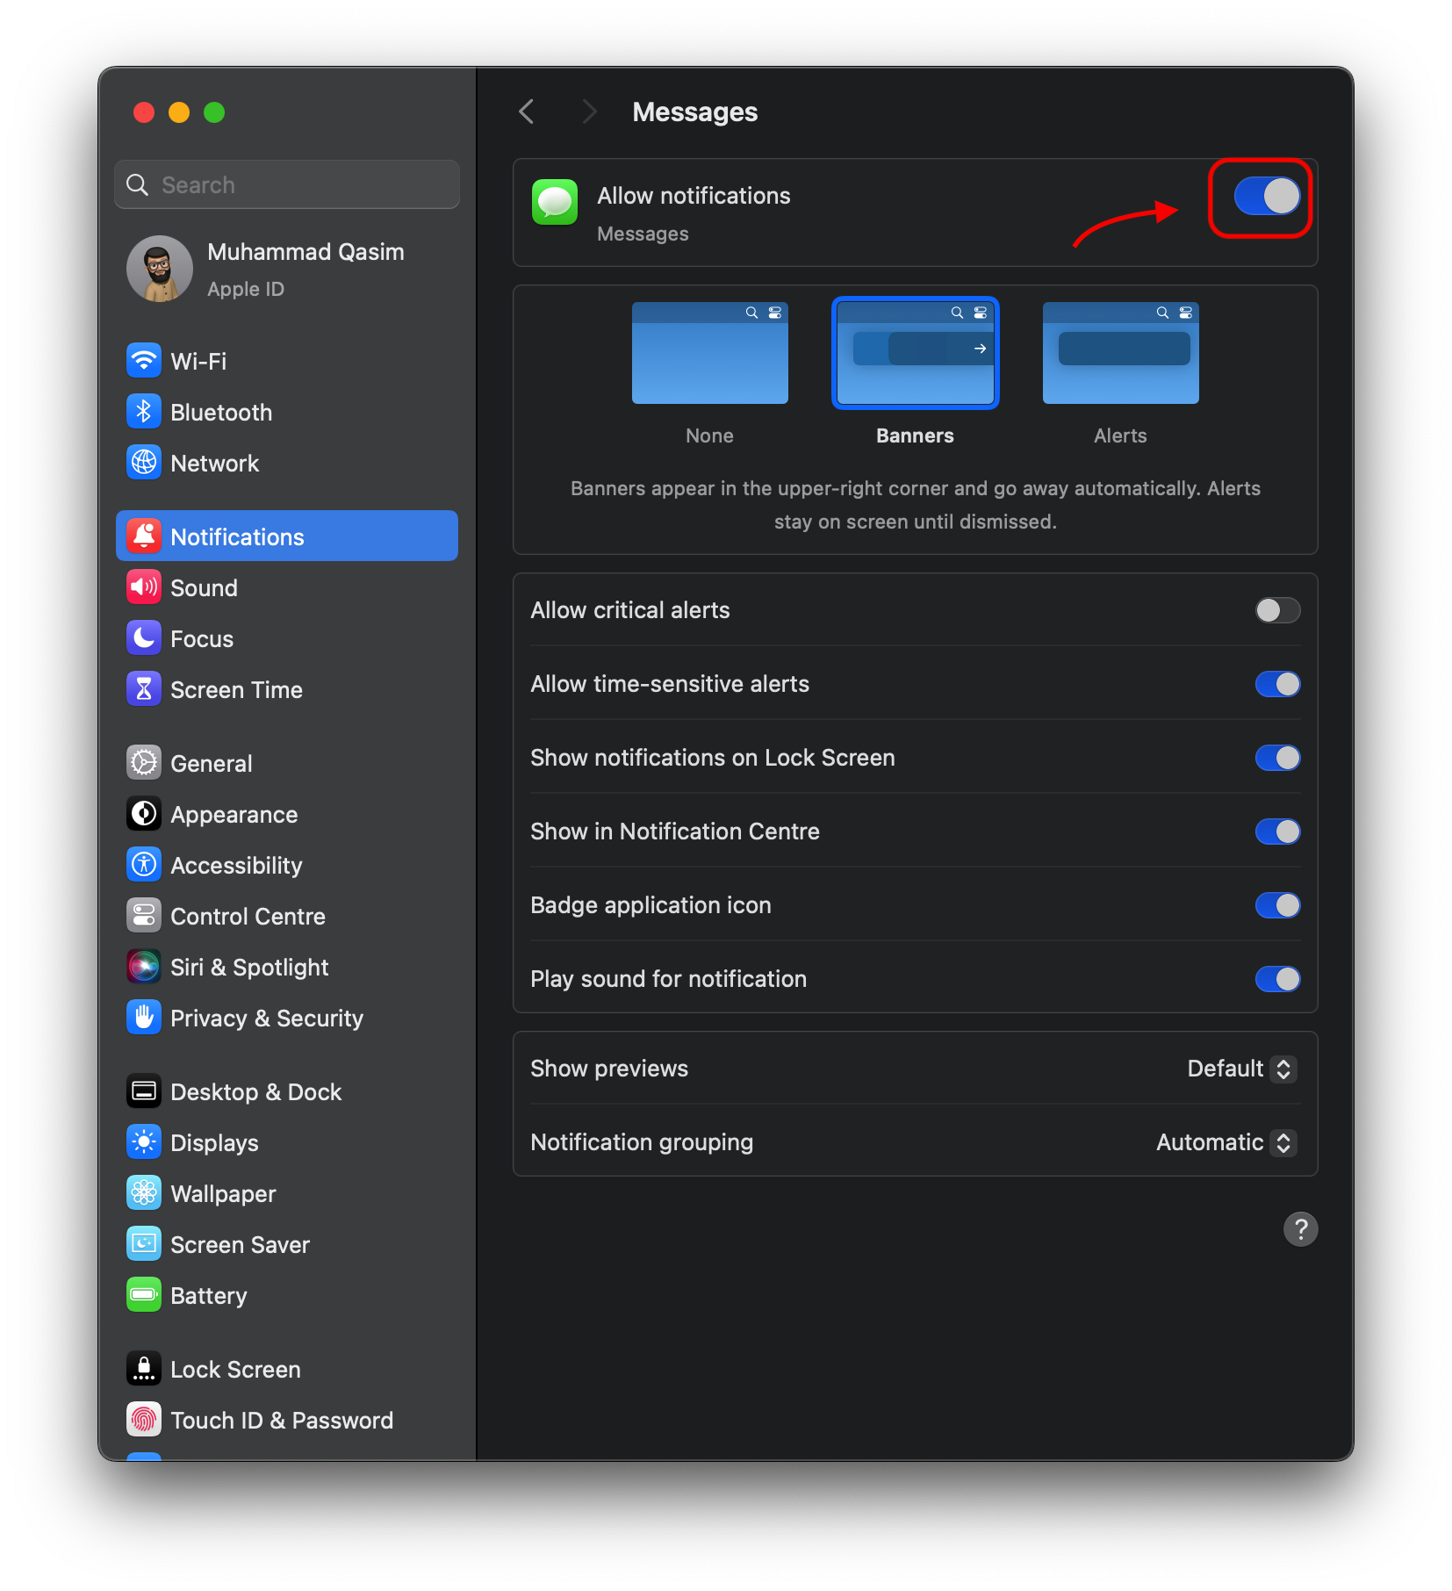Viewport: 1452px width, 1591px height.
Task: Click the "Desktop & Dock" sidebar text
Action: click(256, 1091)
